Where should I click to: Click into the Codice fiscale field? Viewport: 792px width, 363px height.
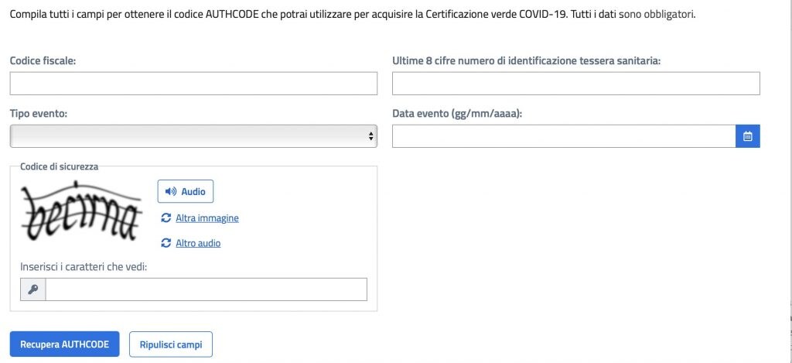[x=193, y=84]
